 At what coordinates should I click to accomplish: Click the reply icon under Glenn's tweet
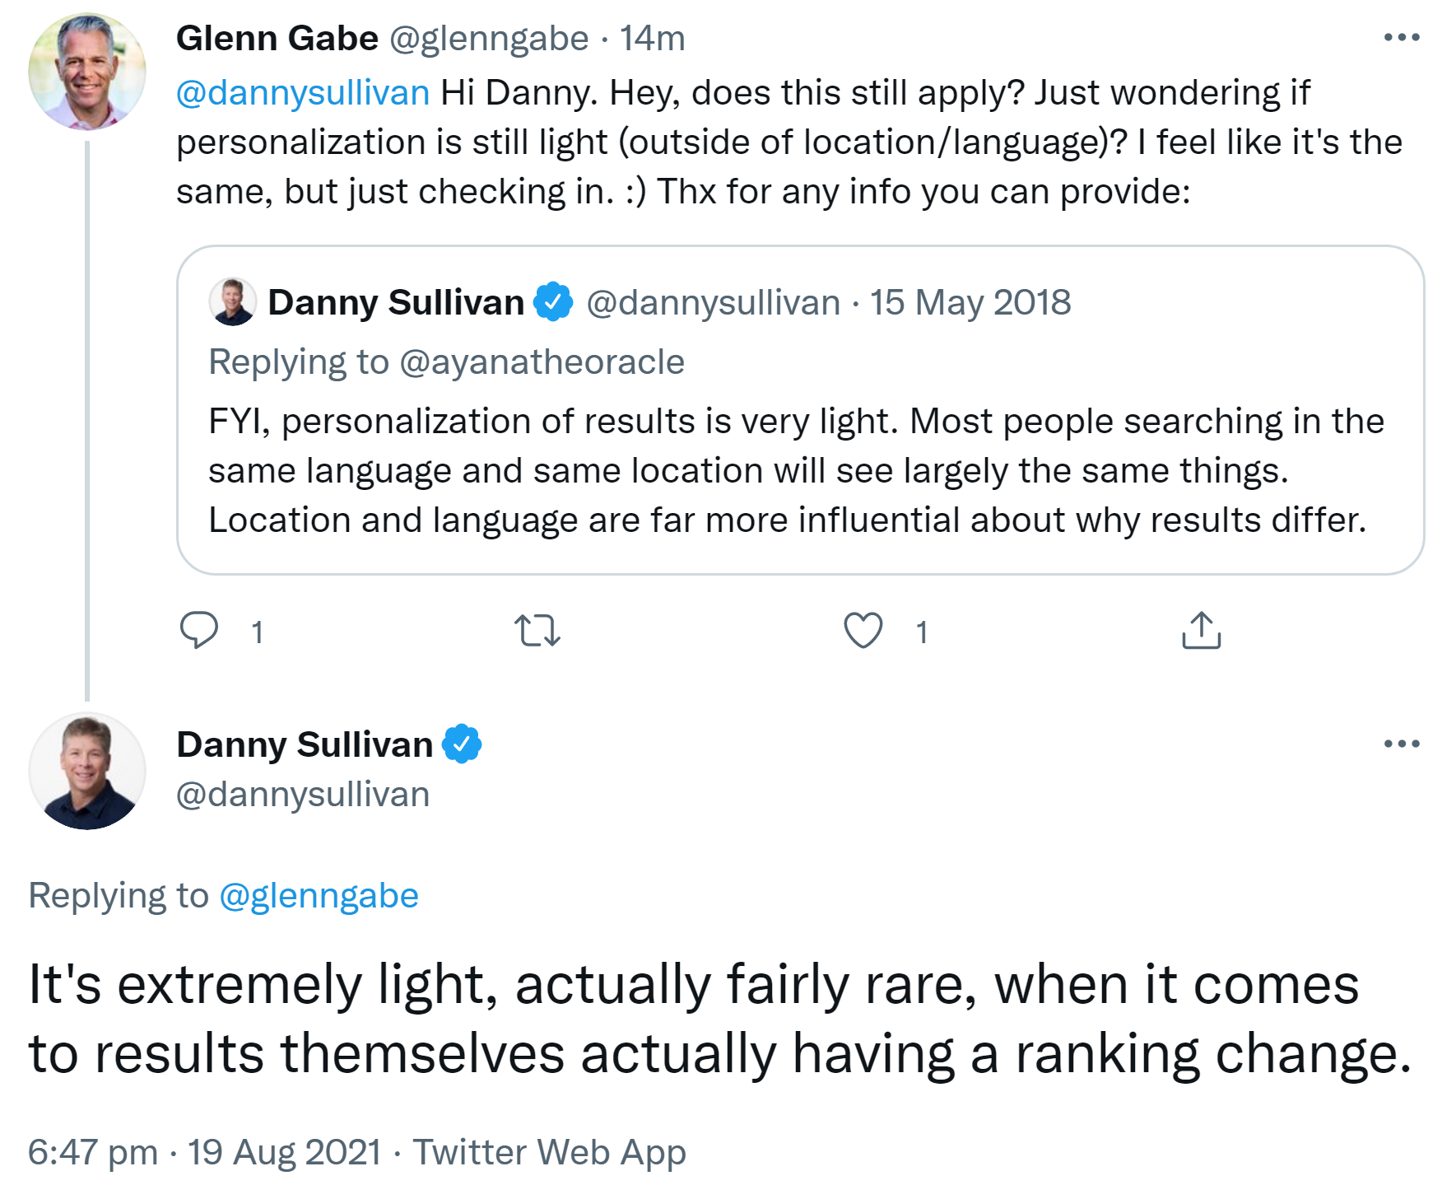pyautogui.click(x=199, y=631)
